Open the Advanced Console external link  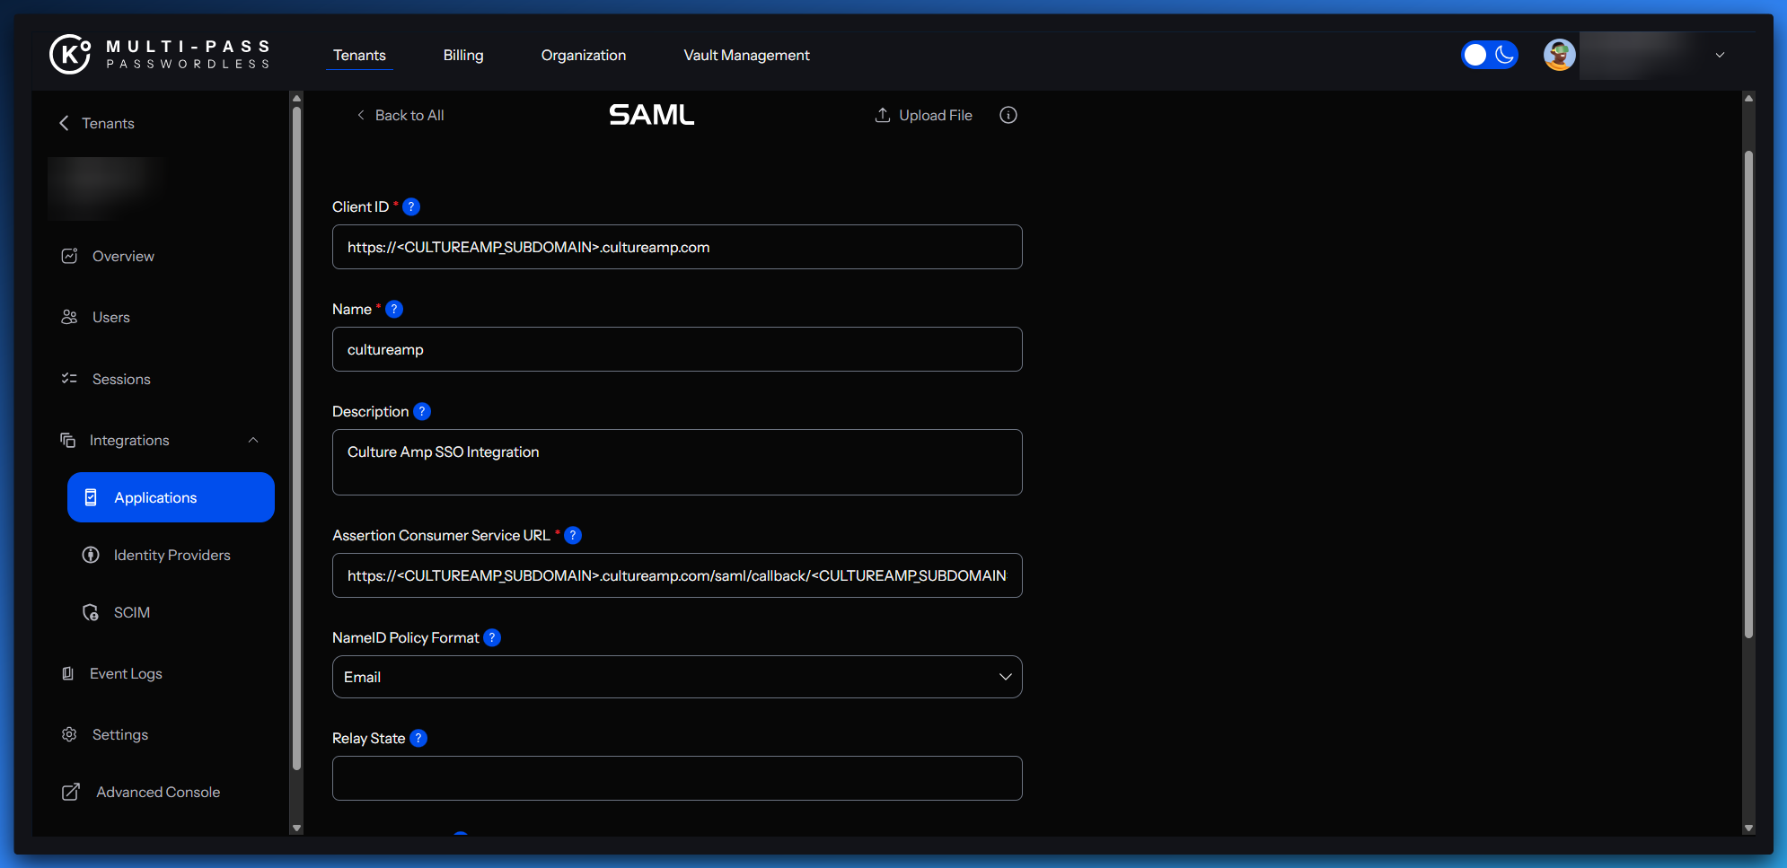[x=157, y=792]
